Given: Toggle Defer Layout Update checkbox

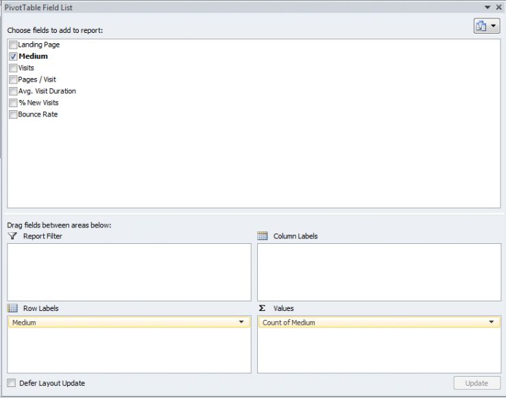Looking at the screenshot, I should pyautogui.click(x=12, y=384).
